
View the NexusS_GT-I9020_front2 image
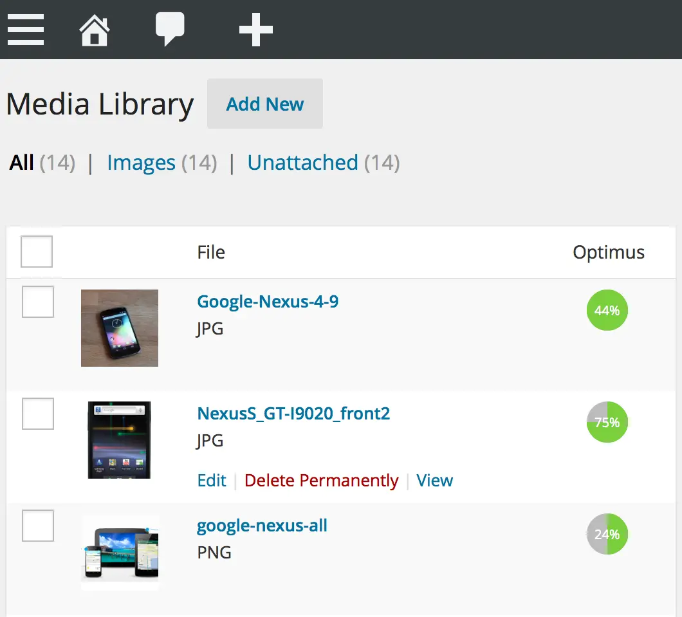[x=434, y=481]
